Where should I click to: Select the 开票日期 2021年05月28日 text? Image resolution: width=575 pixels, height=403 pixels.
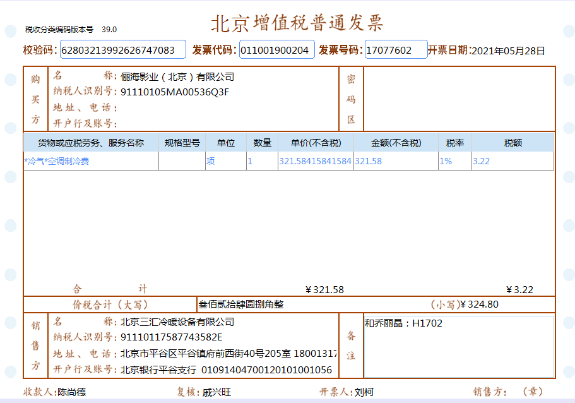pyautogui.click(x=508, y=51)
